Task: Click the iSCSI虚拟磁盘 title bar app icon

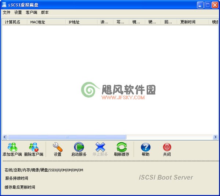Action: [x=4, y=5]
